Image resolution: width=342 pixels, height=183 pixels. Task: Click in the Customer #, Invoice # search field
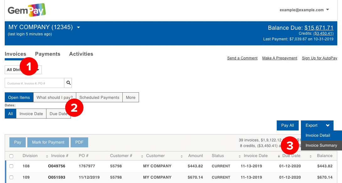[x=35, y=83]
